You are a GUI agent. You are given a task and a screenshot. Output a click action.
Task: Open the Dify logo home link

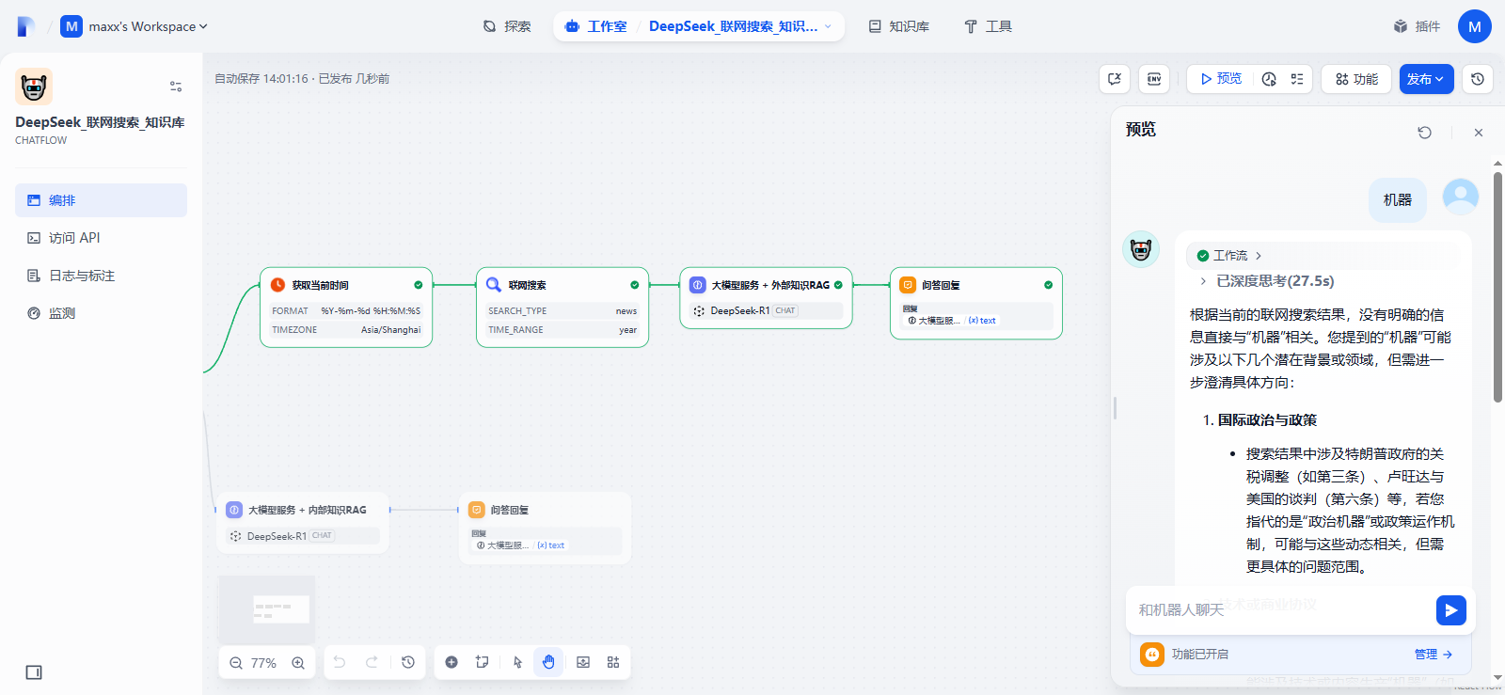(26, 26)
